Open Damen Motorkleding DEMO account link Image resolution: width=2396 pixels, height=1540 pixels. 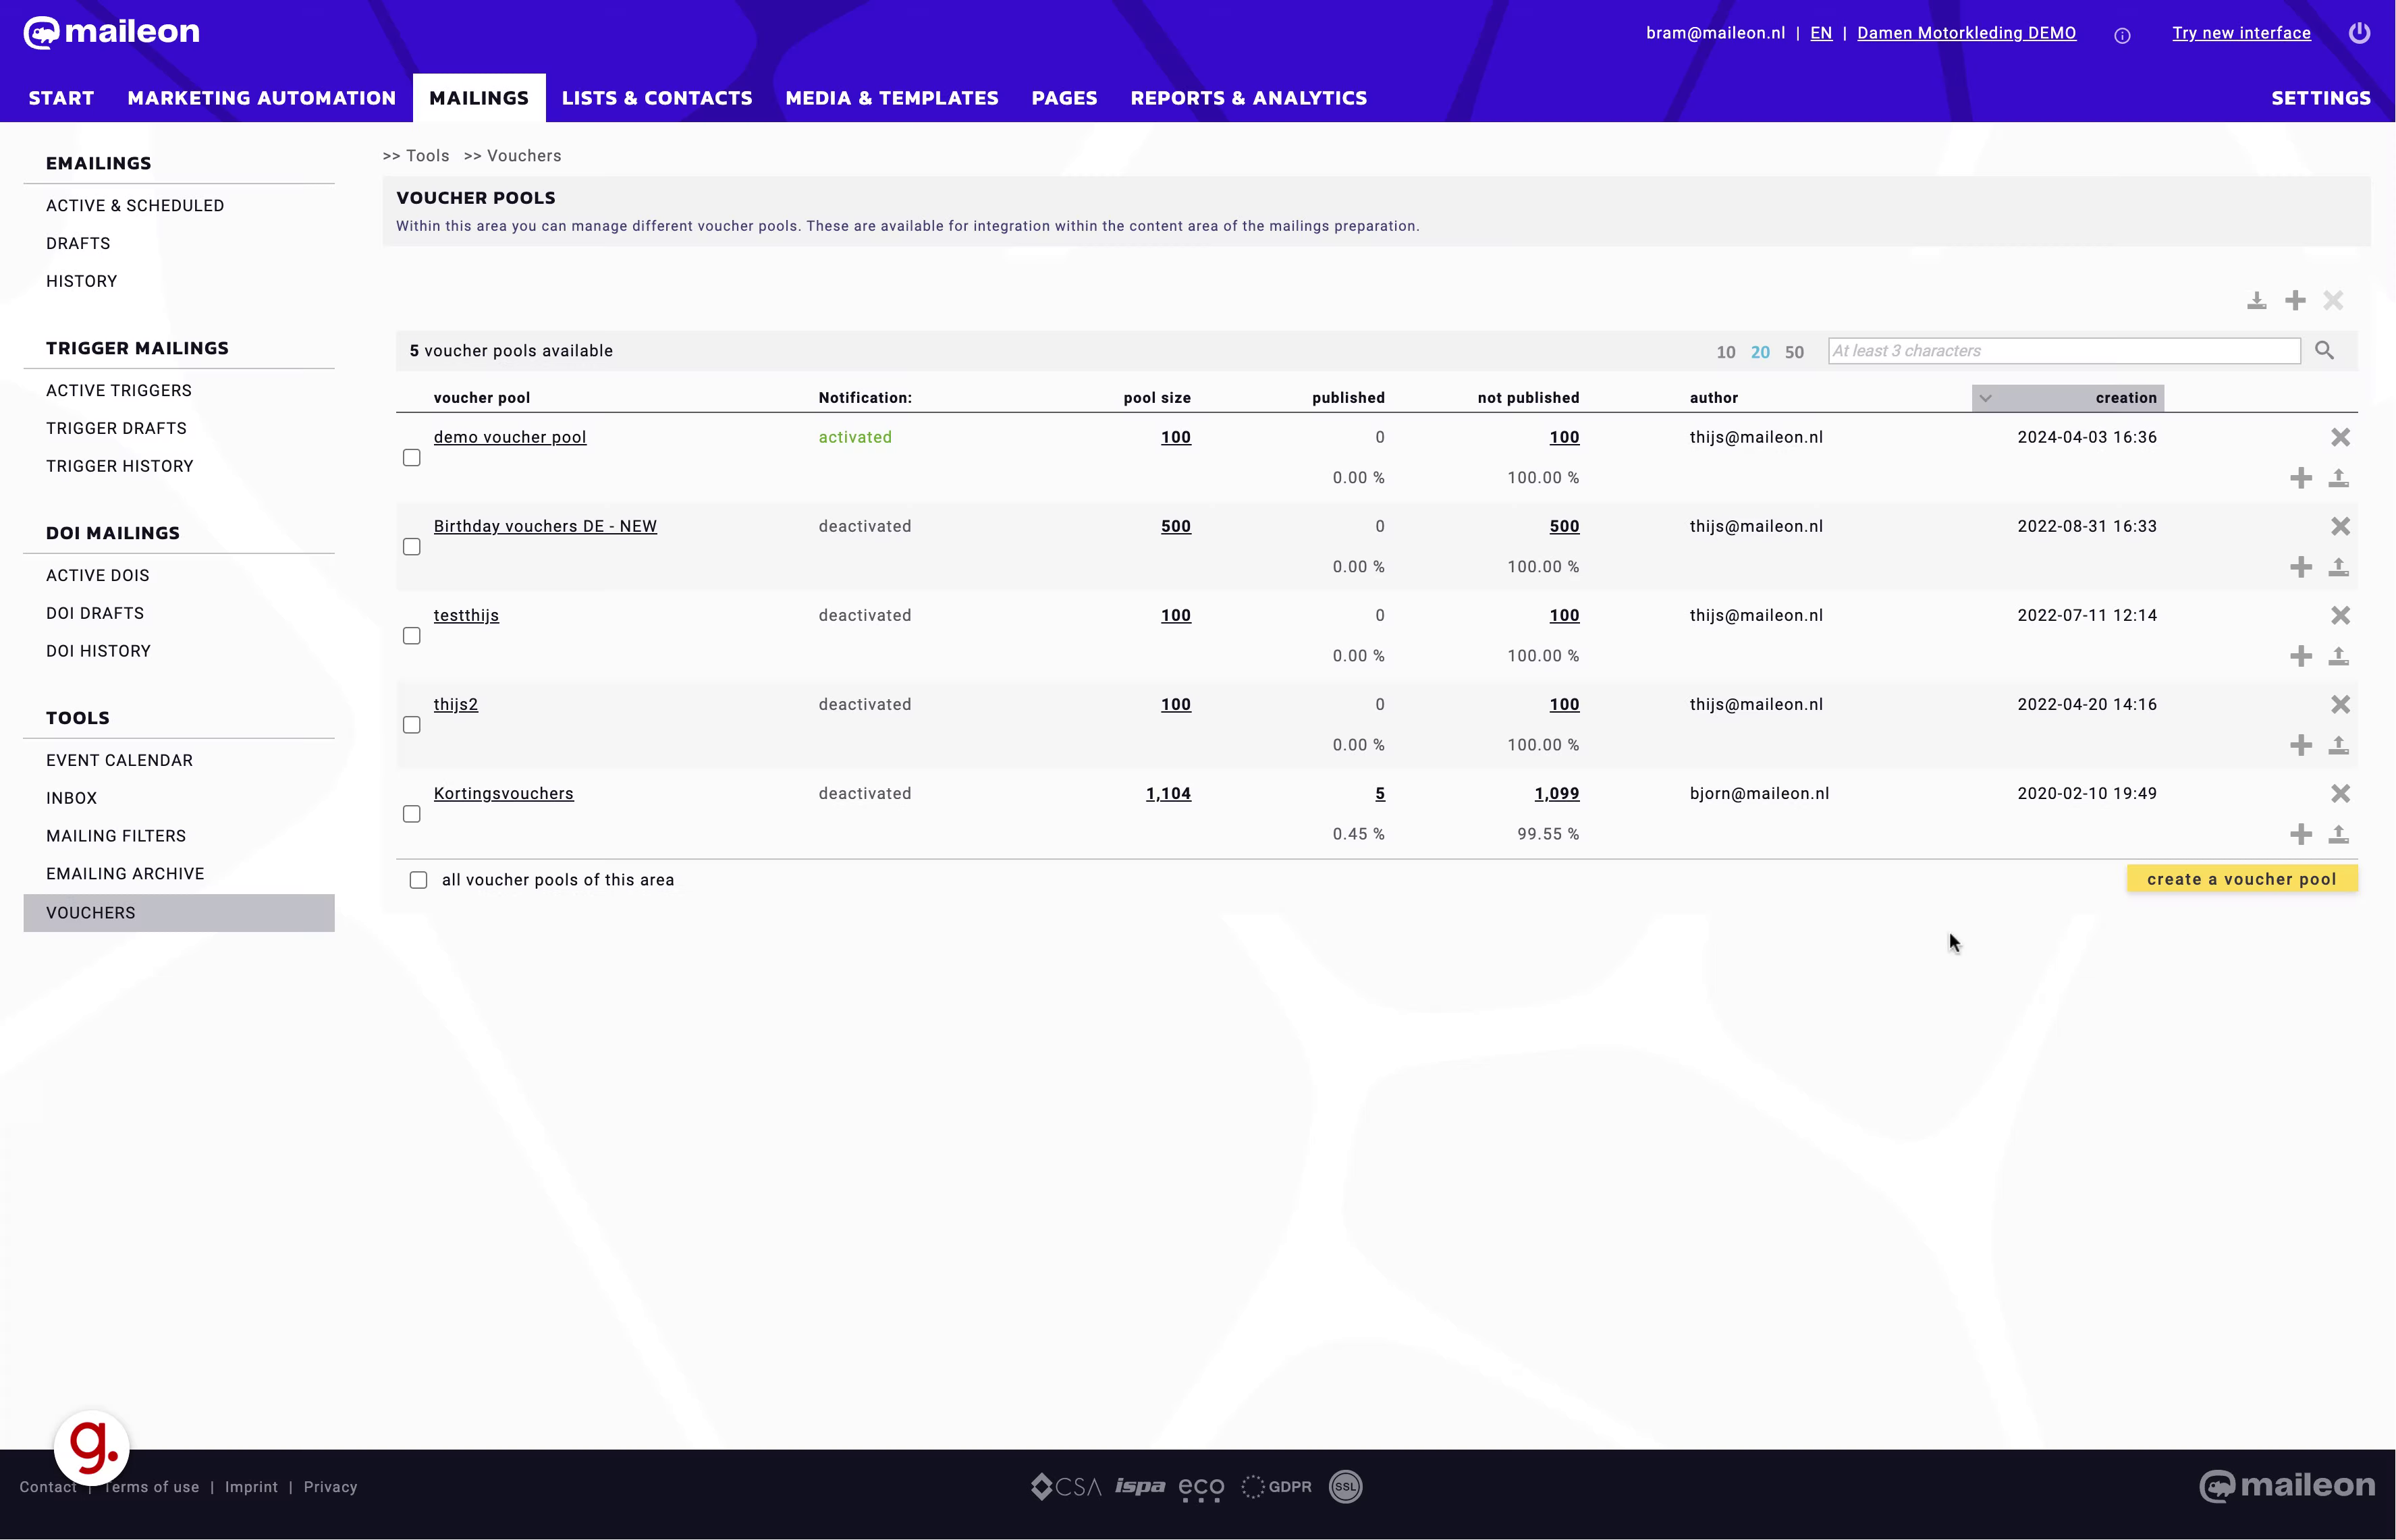point(1966,33)
